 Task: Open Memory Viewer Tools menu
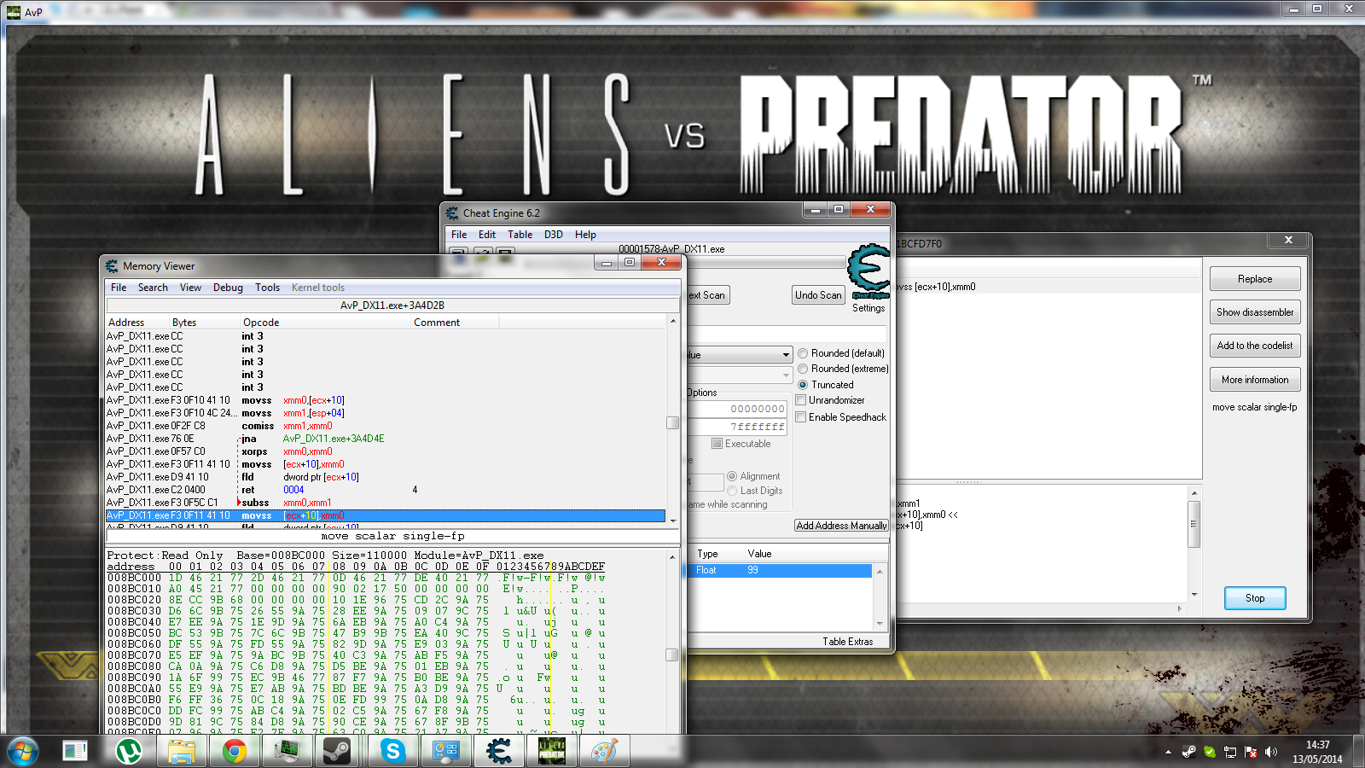click(x=267, y=288)
